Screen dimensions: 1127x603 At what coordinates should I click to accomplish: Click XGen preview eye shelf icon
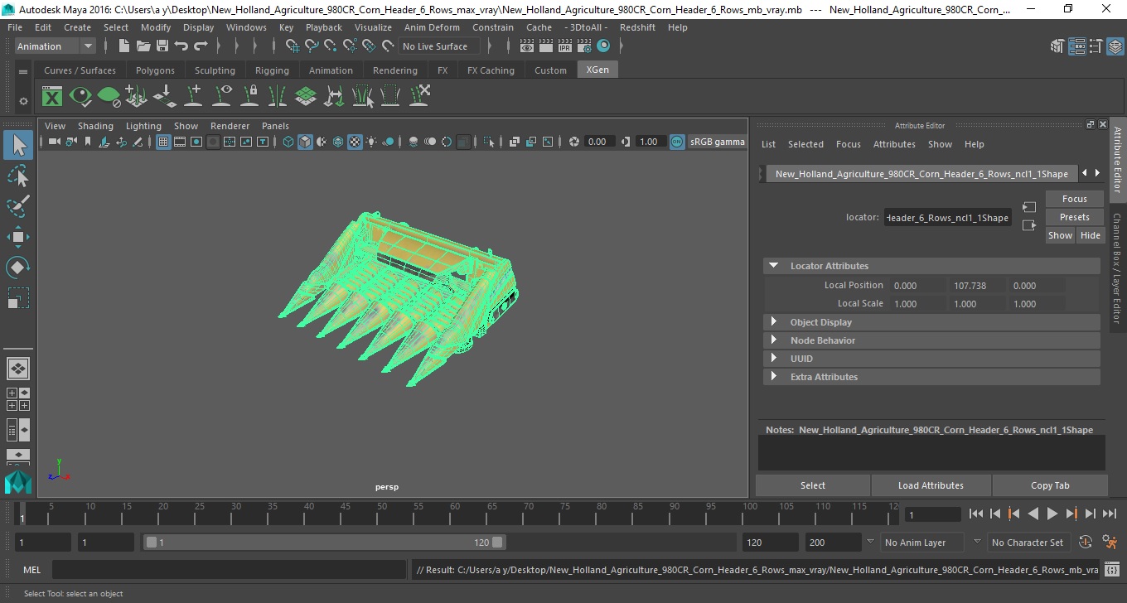pyautogui.click(x=80, y=97)
